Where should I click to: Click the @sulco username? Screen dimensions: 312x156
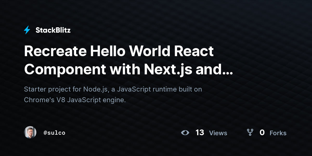point(55,133)
